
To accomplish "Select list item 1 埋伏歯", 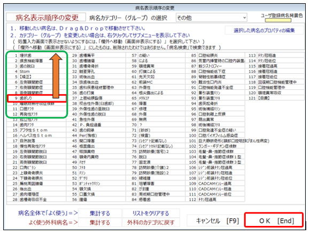I will (36, 56).
